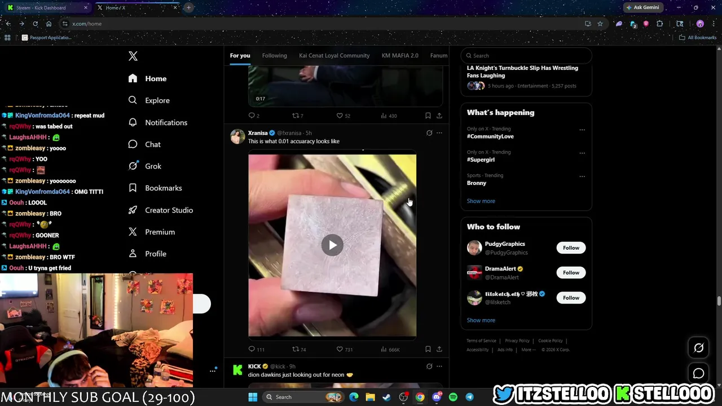Image resolution: width=722 pixels, height=406 pixels.
Task: Reload the page in Chrome
Action: point(35,24)
